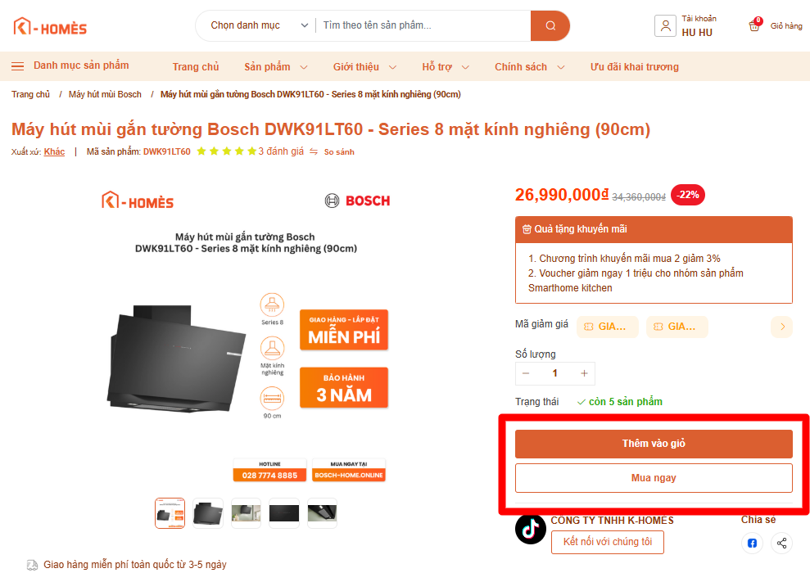Click the orange search magnifier button
810x573 pixels.
pyautogui.click(x=550, y=26)
